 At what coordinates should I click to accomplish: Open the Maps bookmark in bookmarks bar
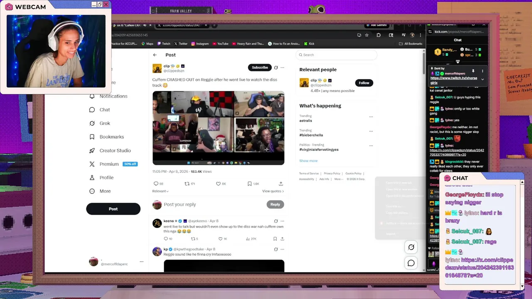pos(147,44)
